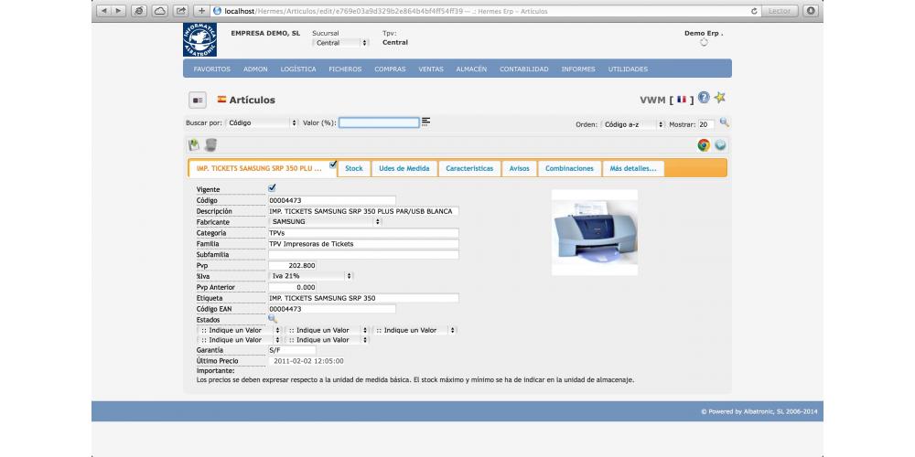Open the Fabricante SAMSUNG dropdown
The height and width of the screenshot is (457, 915).
[325, 221]
